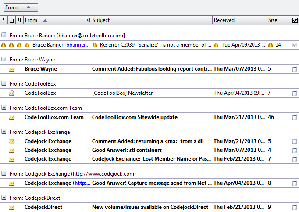Viewport: 299px width, 212px height.
Task: Click envelope icon for returning a <ma> message
Action: click(12, 141)
